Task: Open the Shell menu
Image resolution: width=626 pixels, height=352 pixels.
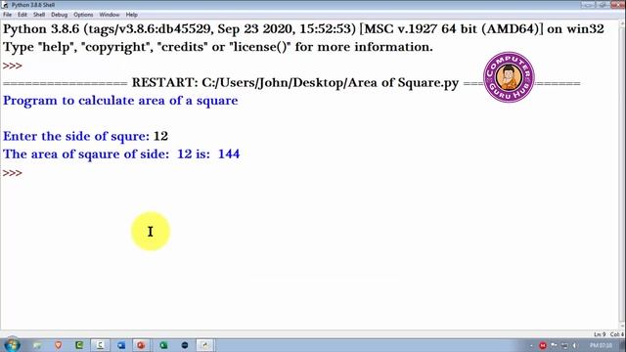Action: click(39, 15)
